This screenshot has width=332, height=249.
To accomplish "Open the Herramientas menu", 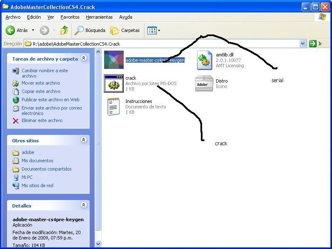I will (x=99, y=17).
